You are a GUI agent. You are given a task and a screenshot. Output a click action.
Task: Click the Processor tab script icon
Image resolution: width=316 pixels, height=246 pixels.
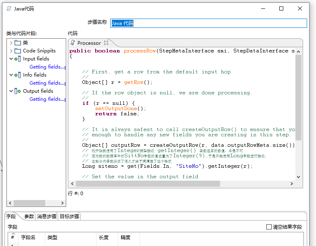tap(73, 43)
